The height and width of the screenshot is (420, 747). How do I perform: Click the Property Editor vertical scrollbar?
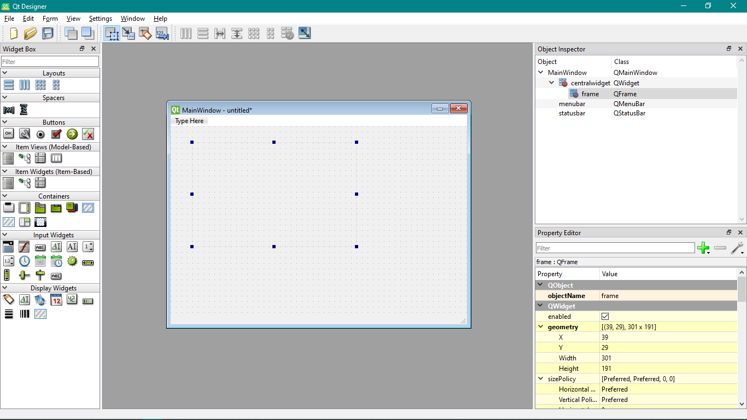click(742, 338)
